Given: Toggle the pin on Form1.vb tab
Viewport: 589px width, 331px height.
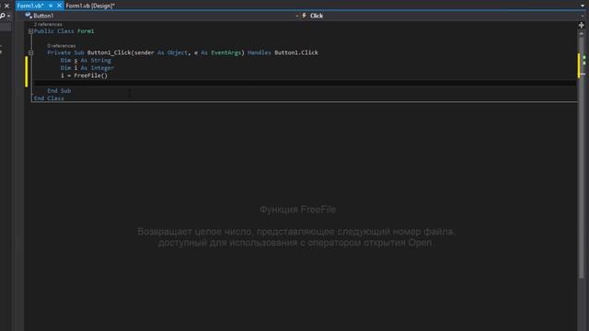Looking at the screenshot, I should (51, 6).
